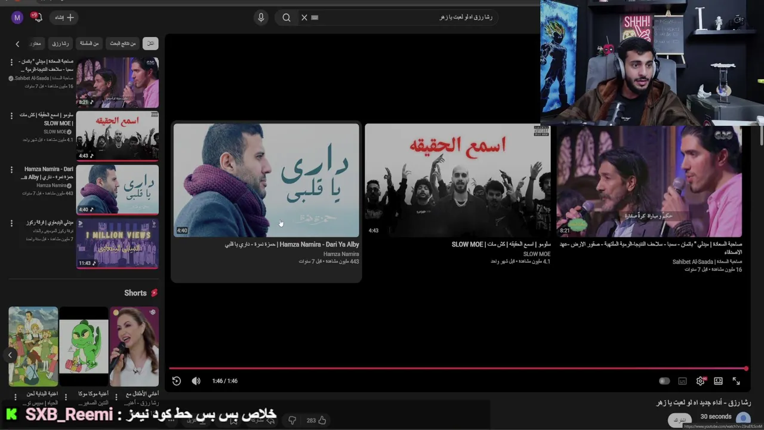Open the notifications bell

(37, 17)
